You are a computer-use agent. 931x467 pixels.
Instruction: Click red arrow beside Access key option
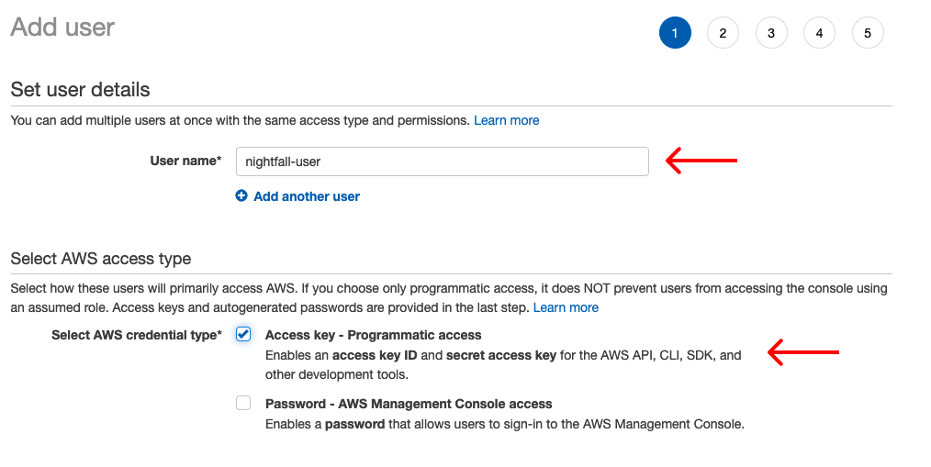coord(803,352)
